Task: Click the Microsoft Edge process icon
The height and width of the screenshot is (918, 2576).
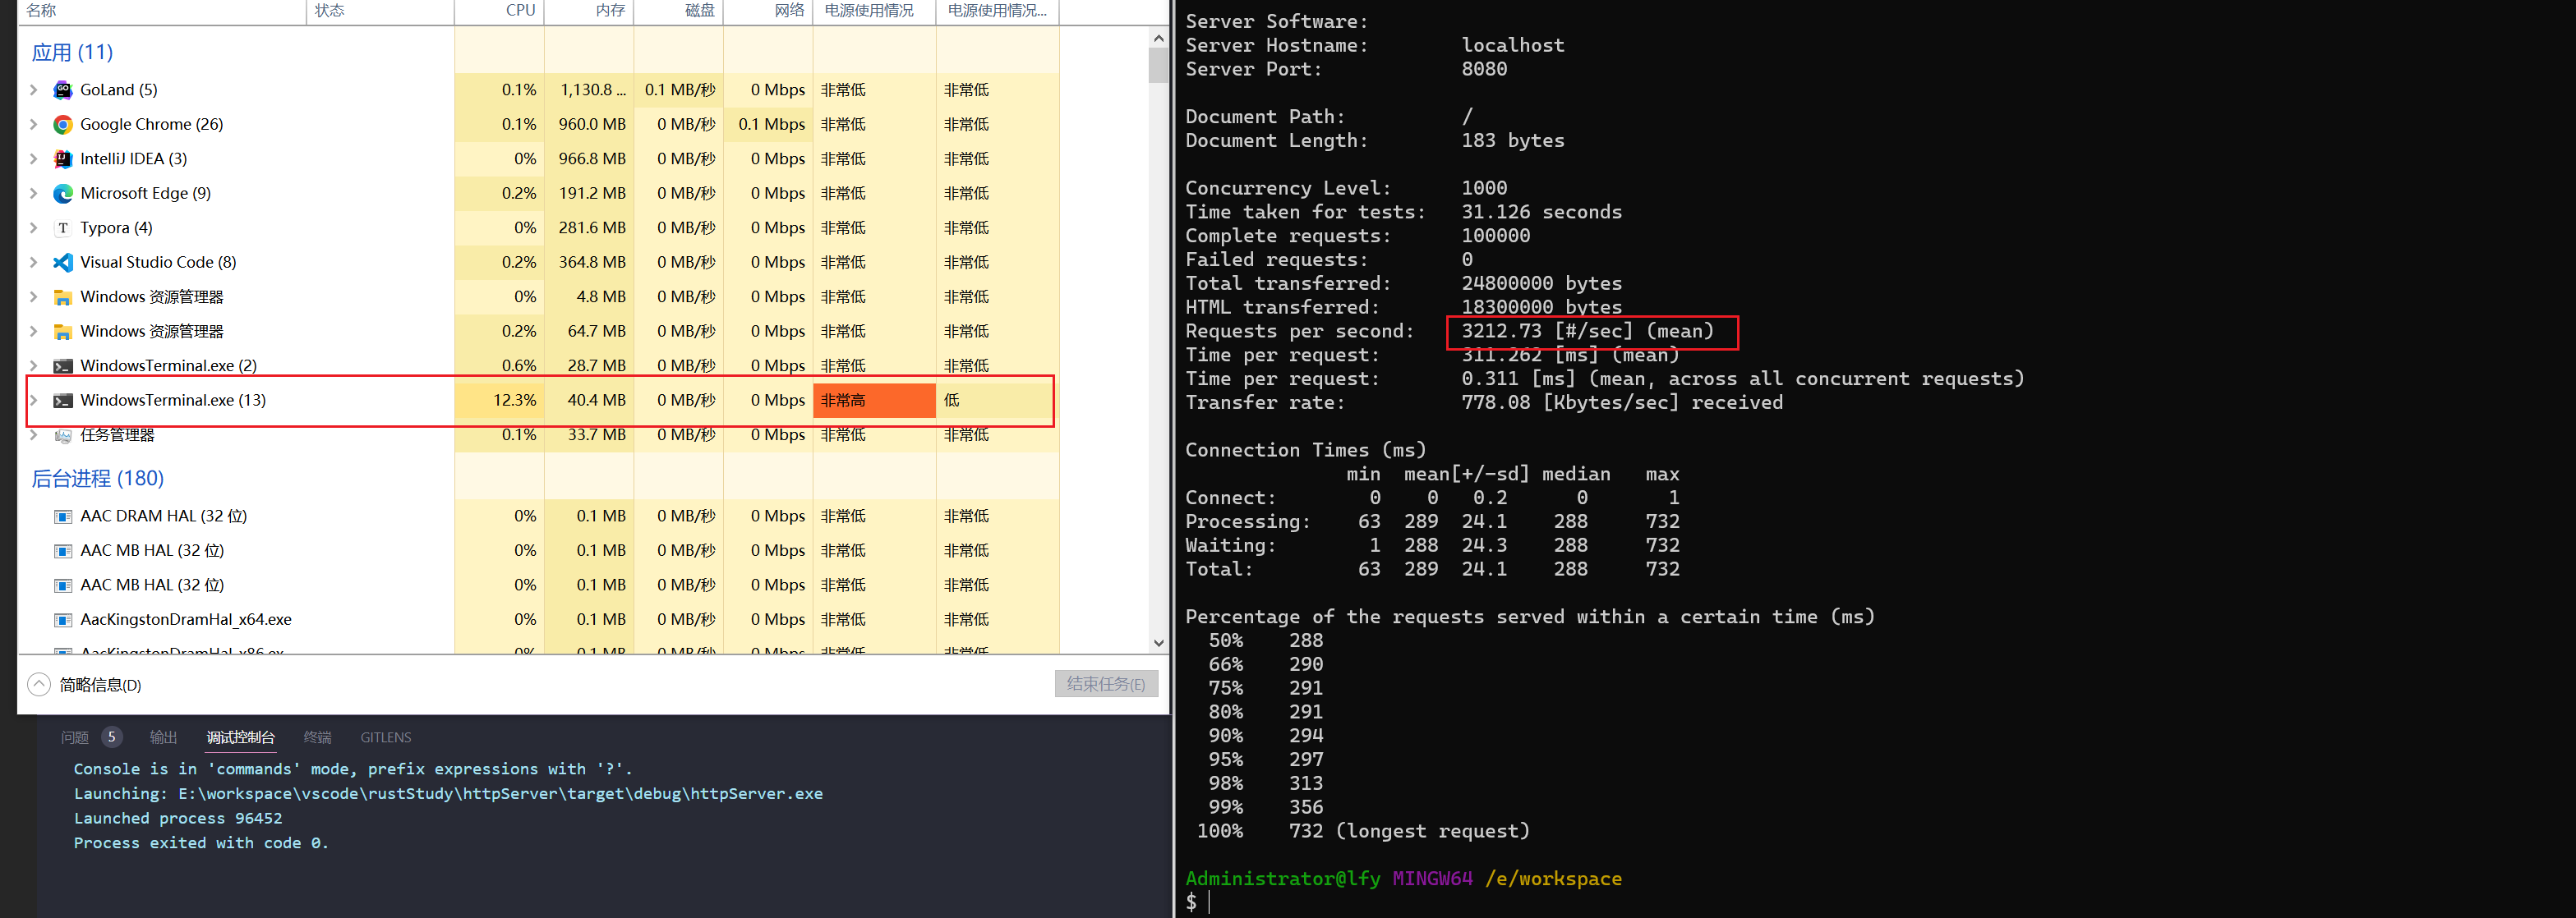Action: pos(63,194)
